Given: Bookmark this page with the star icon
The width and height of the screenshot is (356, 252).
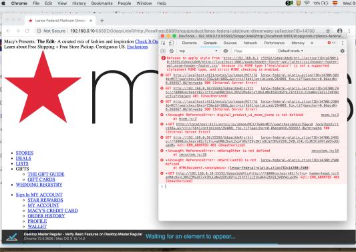Looking at the screenshot, I should point(328,31).
